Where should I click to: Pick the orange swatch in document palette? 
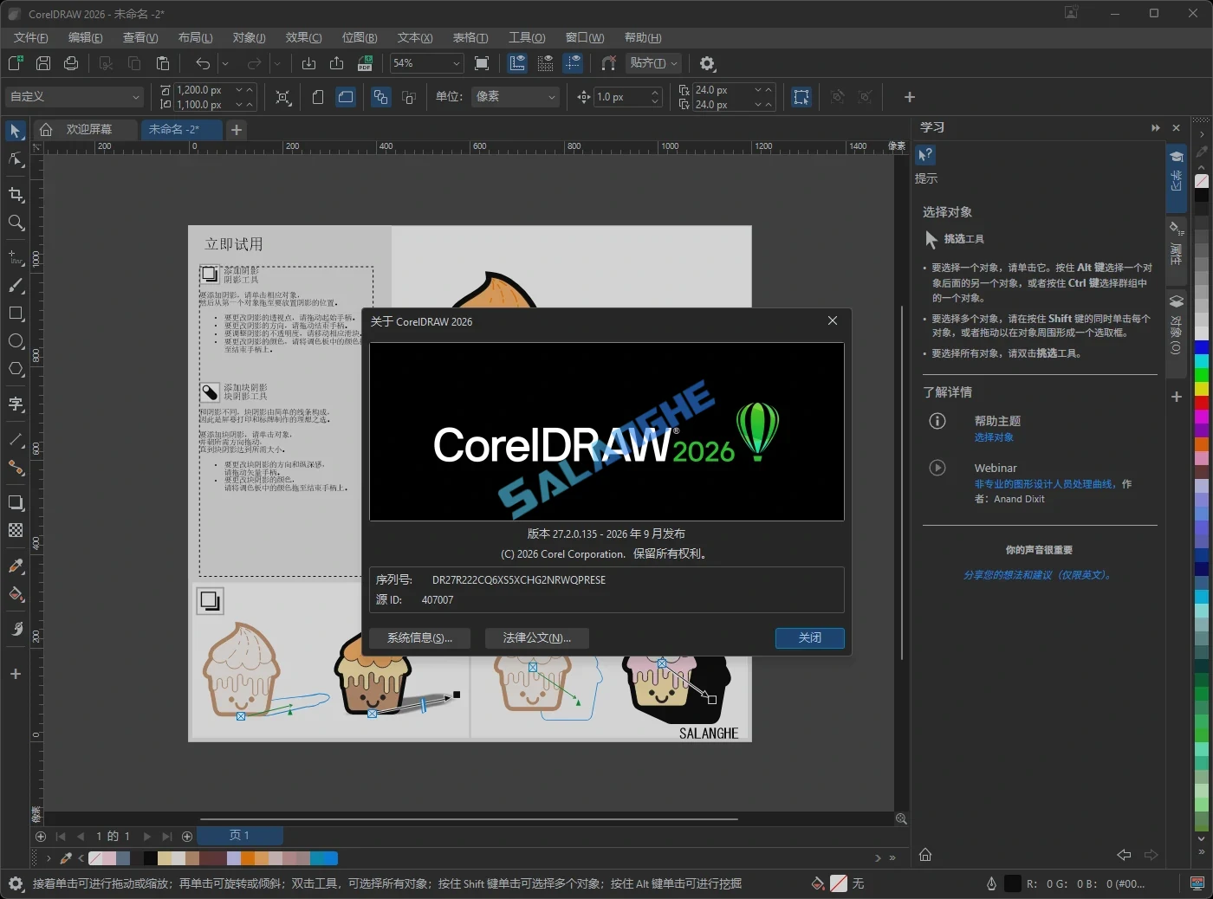coord(248,858)
